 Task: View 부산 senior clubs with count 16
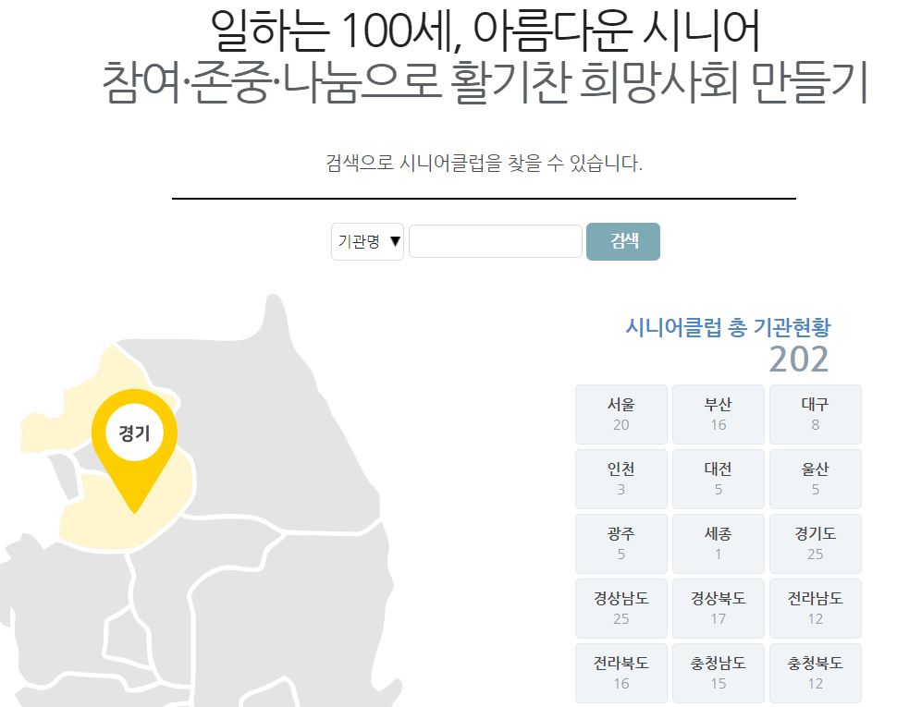tap(718, 414)
